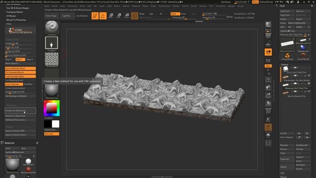This screenshot has width=316, height=178.
Task: Toggle Color Subtools option
Action: (14, 84)
